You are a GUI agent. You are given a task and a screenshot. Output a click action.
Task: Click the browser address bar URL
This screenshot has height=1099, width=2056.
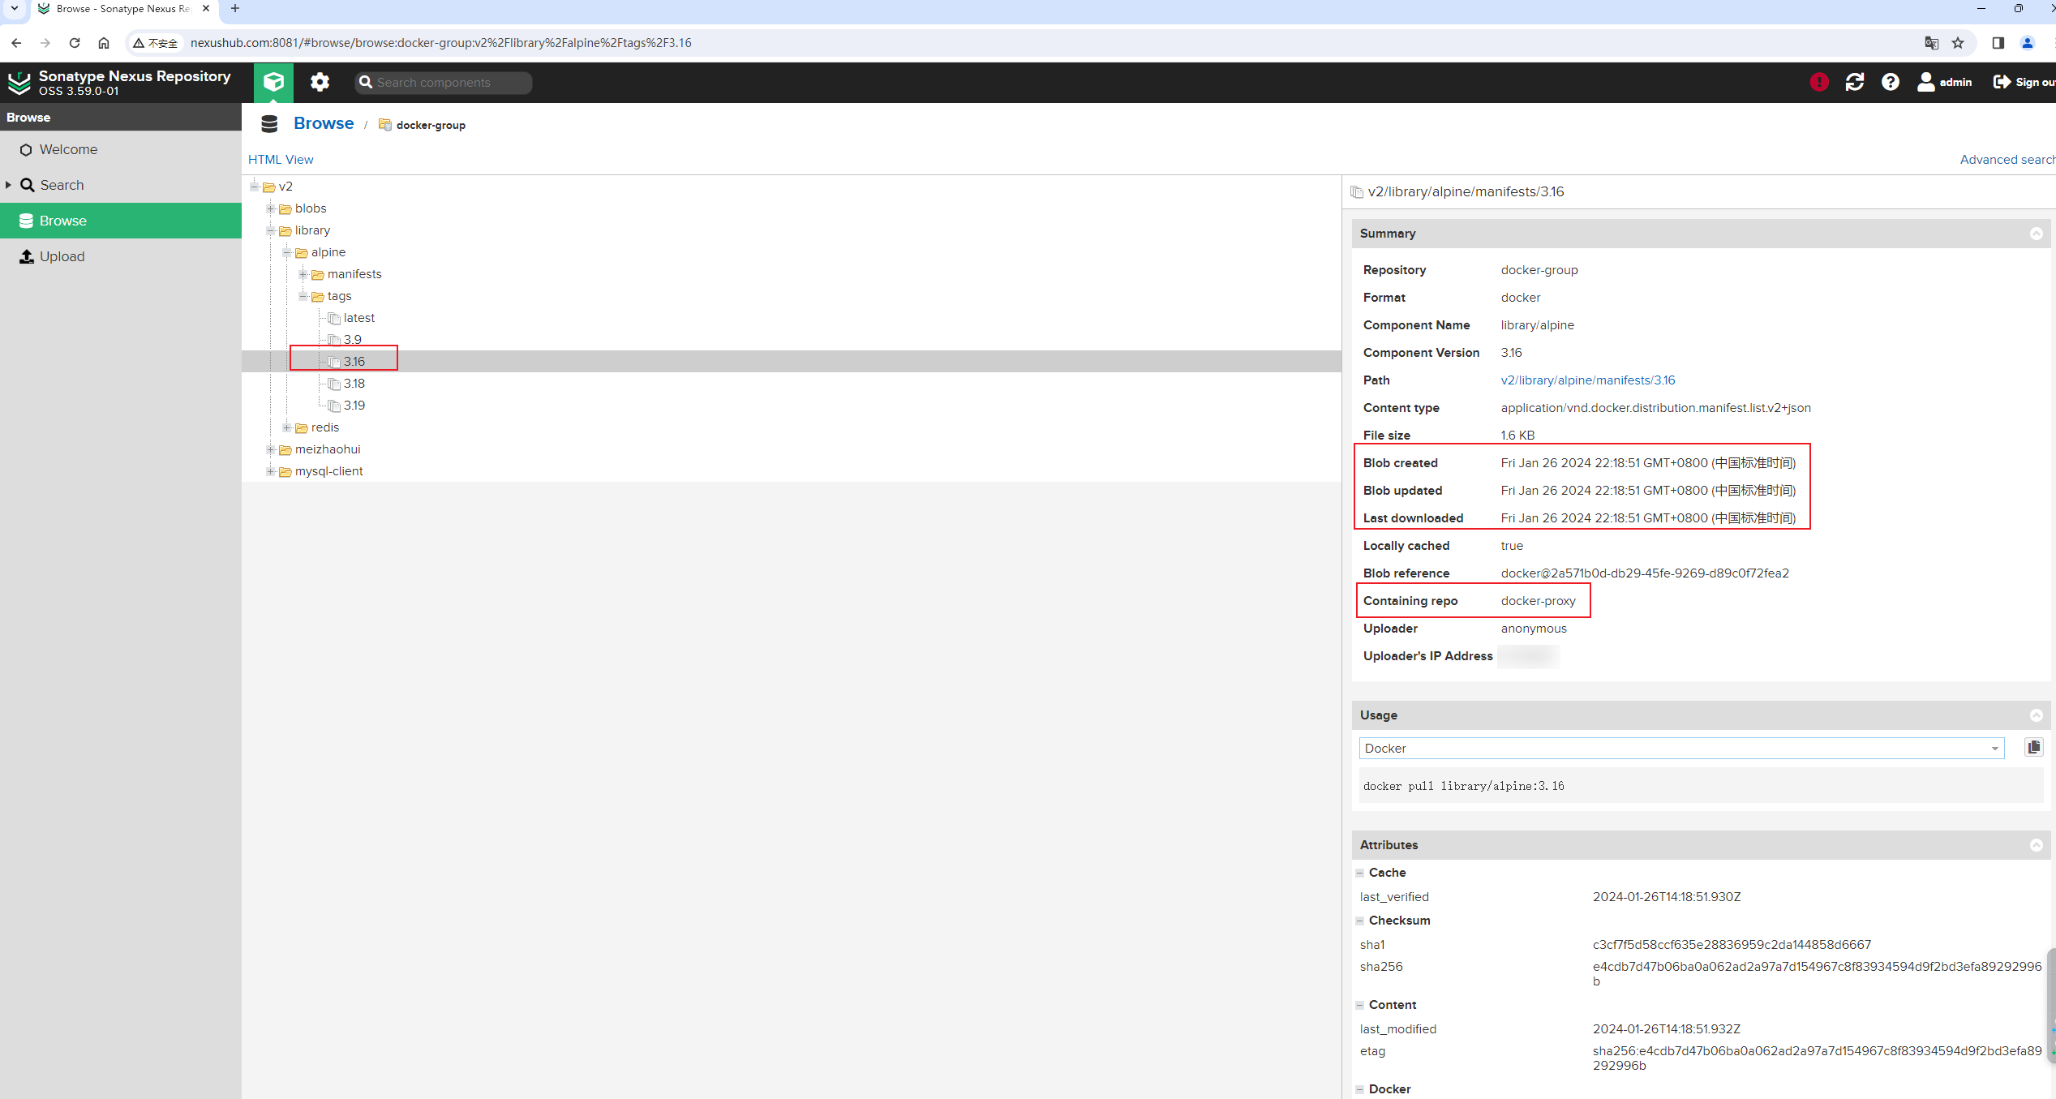click(x=440, y=43)
